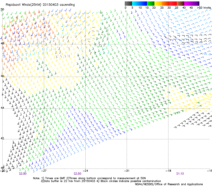This screenshot has width=212, height=186.
Task: Click the longitude label '-24'
Action: click(x=85, y=171)
